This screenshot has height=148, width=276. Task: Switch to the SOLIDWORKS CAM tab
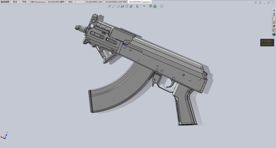[93, 2]
